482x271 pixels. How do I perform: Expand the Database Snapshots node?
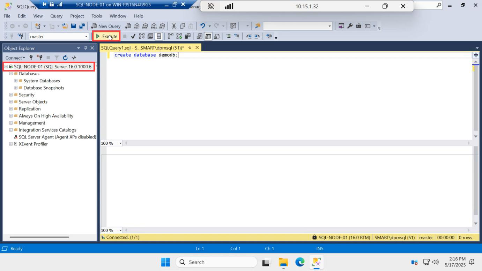(16, 88)
